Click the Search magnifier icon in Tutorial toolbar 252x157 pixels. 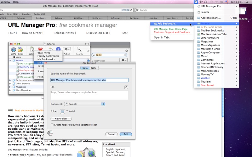click(79, 49)
